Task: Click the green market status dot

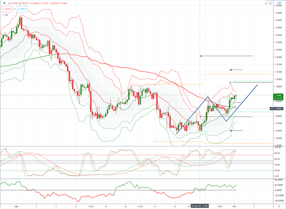Action: [x=4, y=3]
